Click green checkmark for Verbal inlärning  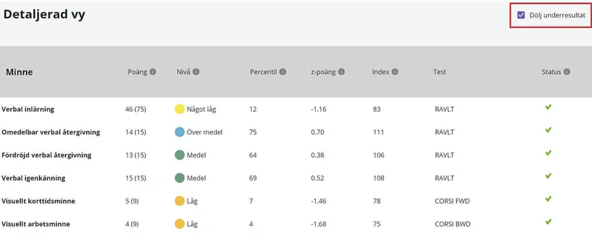(548, 107)
